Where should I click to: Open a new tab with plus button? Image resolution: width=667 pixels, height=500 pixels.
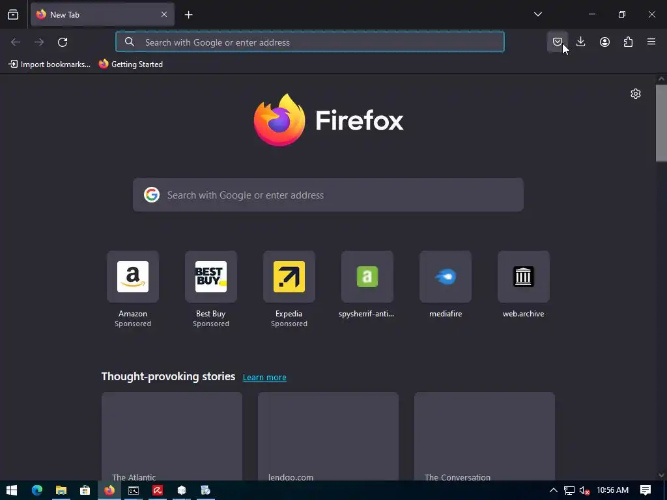188,15
